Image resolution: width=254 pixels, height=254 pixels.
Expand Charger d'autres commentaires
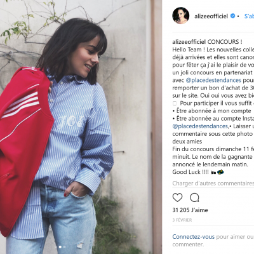[213, 184]
